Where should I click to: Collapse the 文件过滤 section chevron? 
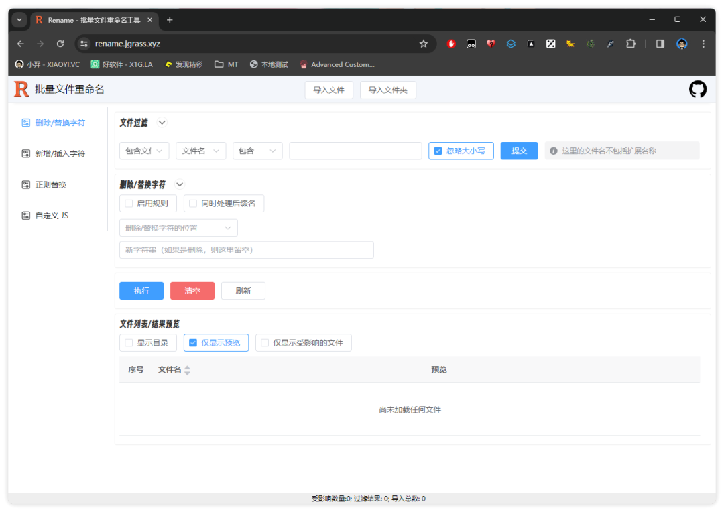click(x=162, y=123)
